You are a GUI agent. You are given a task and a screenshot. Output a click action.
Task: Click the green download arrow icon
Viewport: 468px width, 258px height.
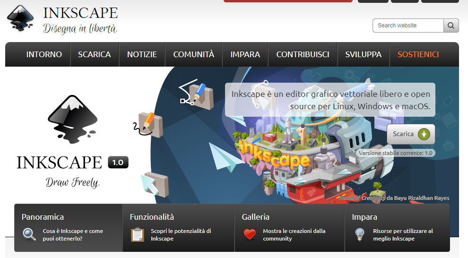(424, 134)
